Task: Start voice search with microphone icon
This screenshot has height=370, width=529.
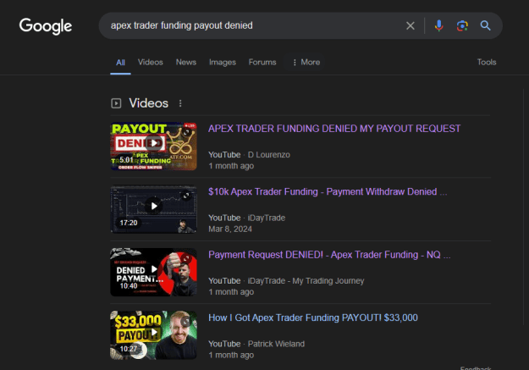Action: point(438,25)
